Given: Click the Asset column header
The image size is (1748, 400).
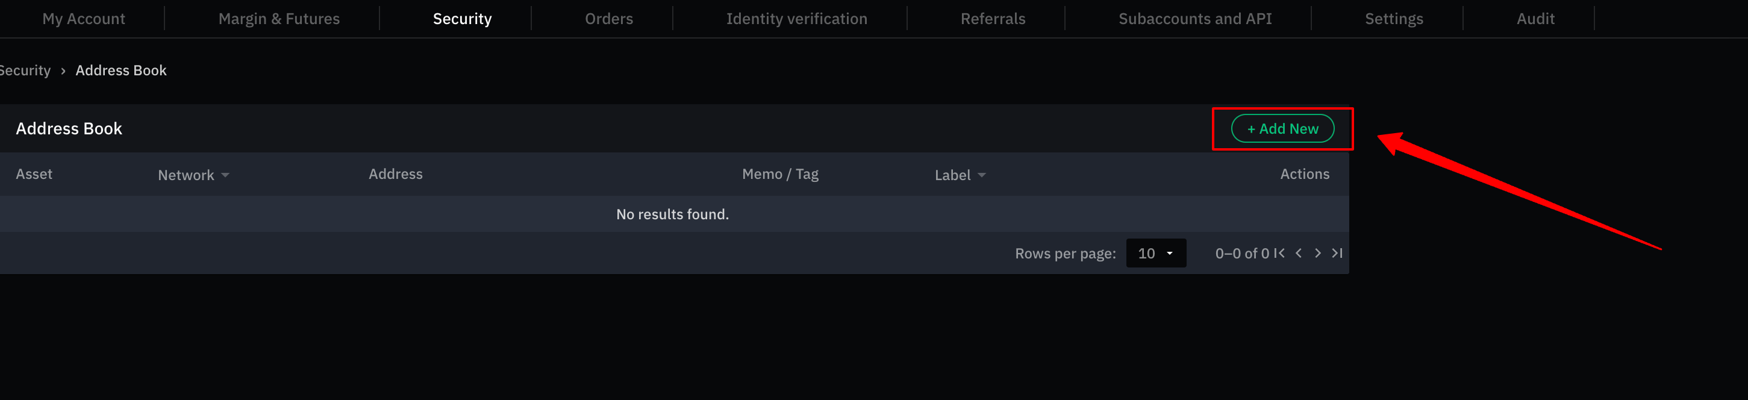Looking at the screenshot, I should coord(34,175).
